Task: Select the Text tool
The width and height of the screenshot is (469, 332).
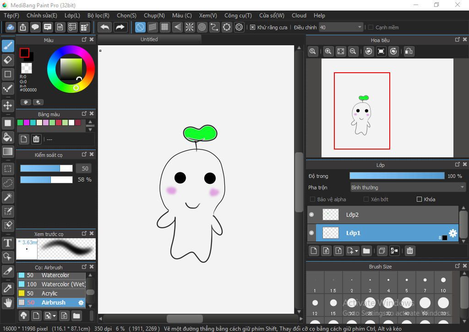Action: (x=8, y=243)
